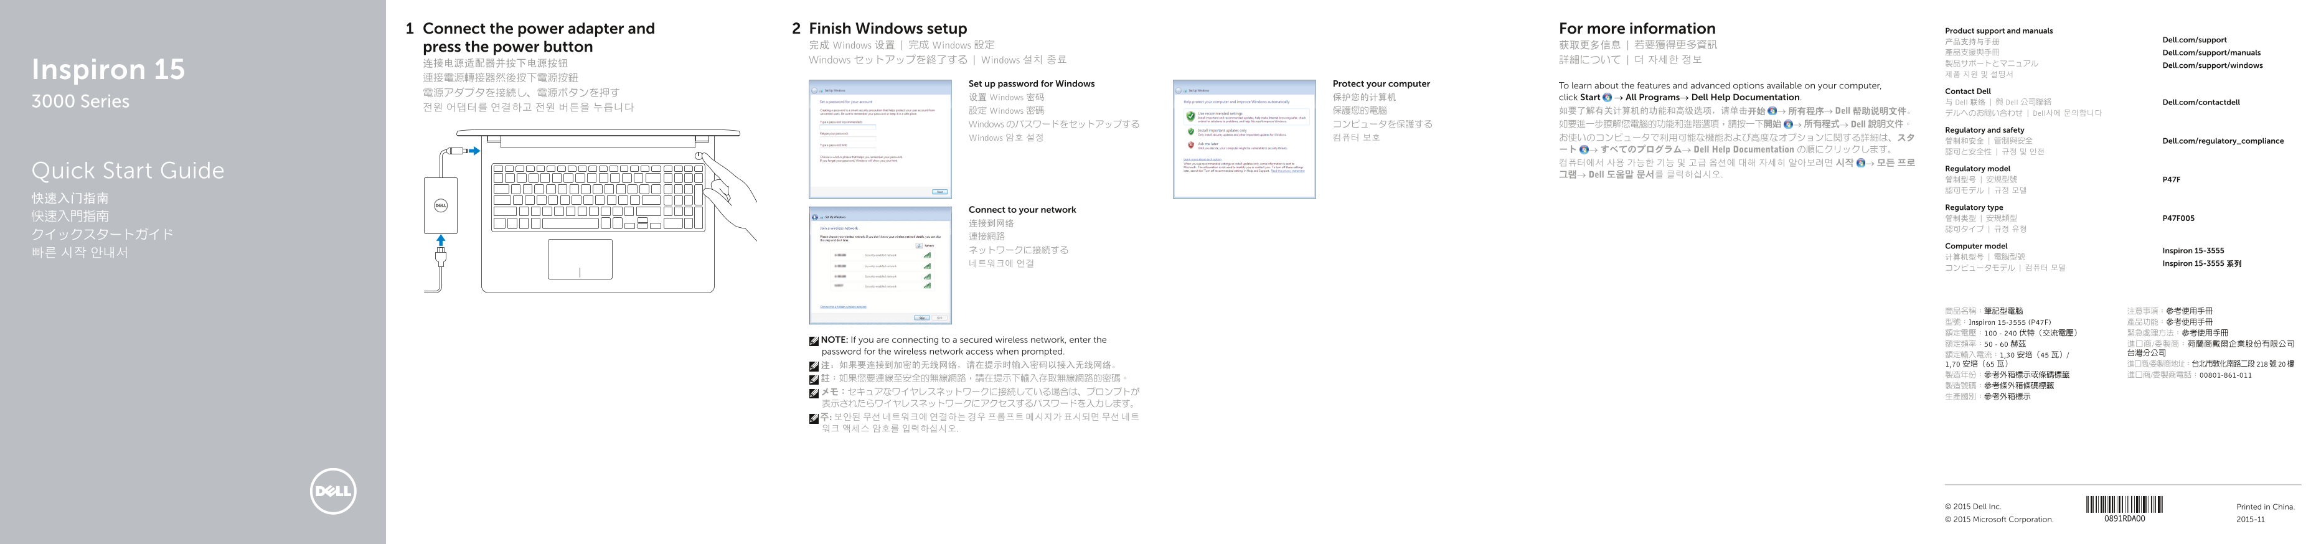Select the 'Connect to your network' caption
This screenshot has height=544, width=2316.
click(1022, 210)
